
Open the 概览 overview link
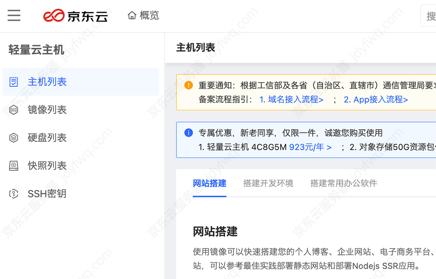149,15
